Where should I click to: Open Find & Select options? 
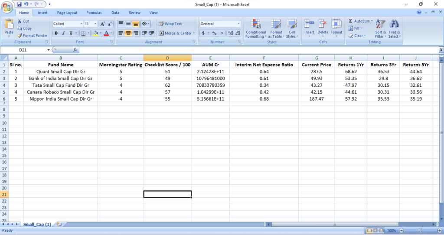click(395, 29)
